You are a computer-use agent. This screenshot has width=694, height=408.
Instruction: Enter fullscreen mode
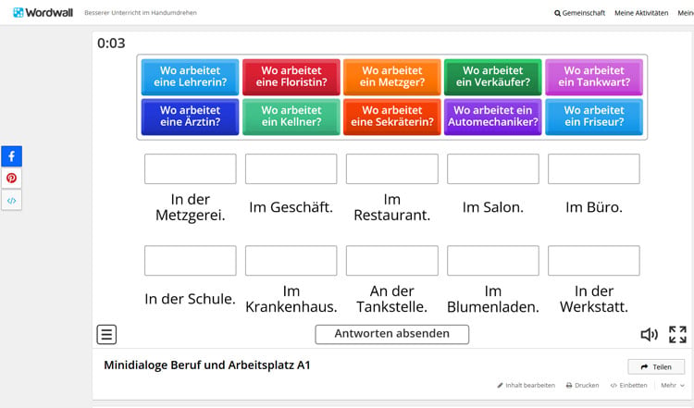(x=677, y=335)
